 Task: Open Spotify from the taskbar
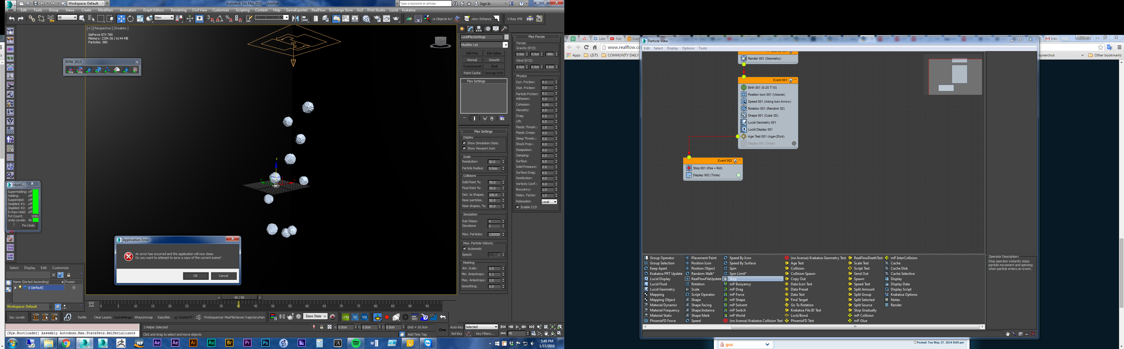[356, 343]
